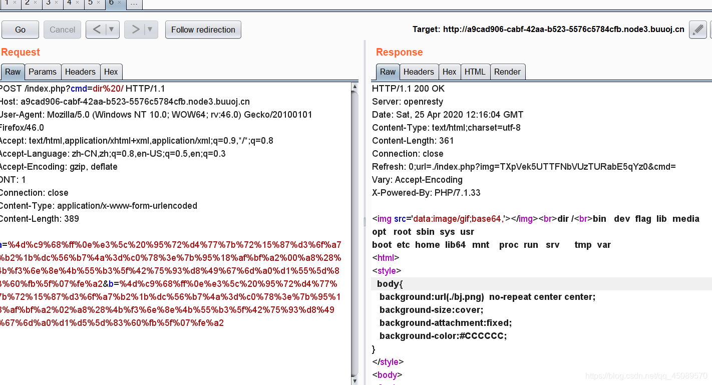Viewport: 712px width, 385px height.
Task: Close Repeater tab 2 with its ×
Action: click(x=35, y=3)
